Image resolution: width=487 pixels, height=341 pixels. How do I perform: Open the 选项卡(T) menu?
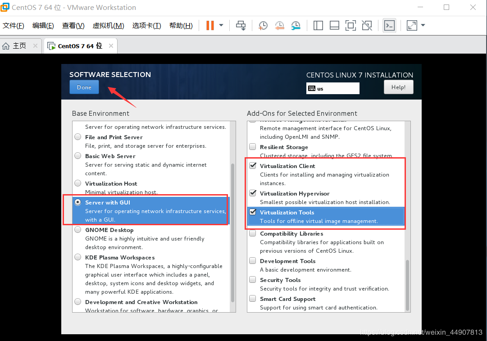pyautogui.click(x=146, y=26)
